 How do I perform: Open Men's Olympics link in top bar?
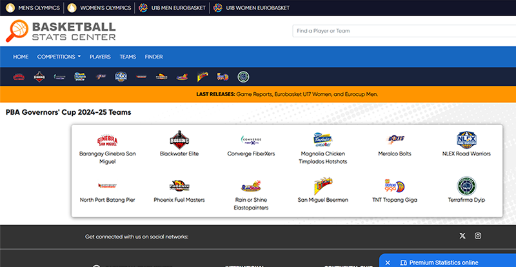point(33,8)
